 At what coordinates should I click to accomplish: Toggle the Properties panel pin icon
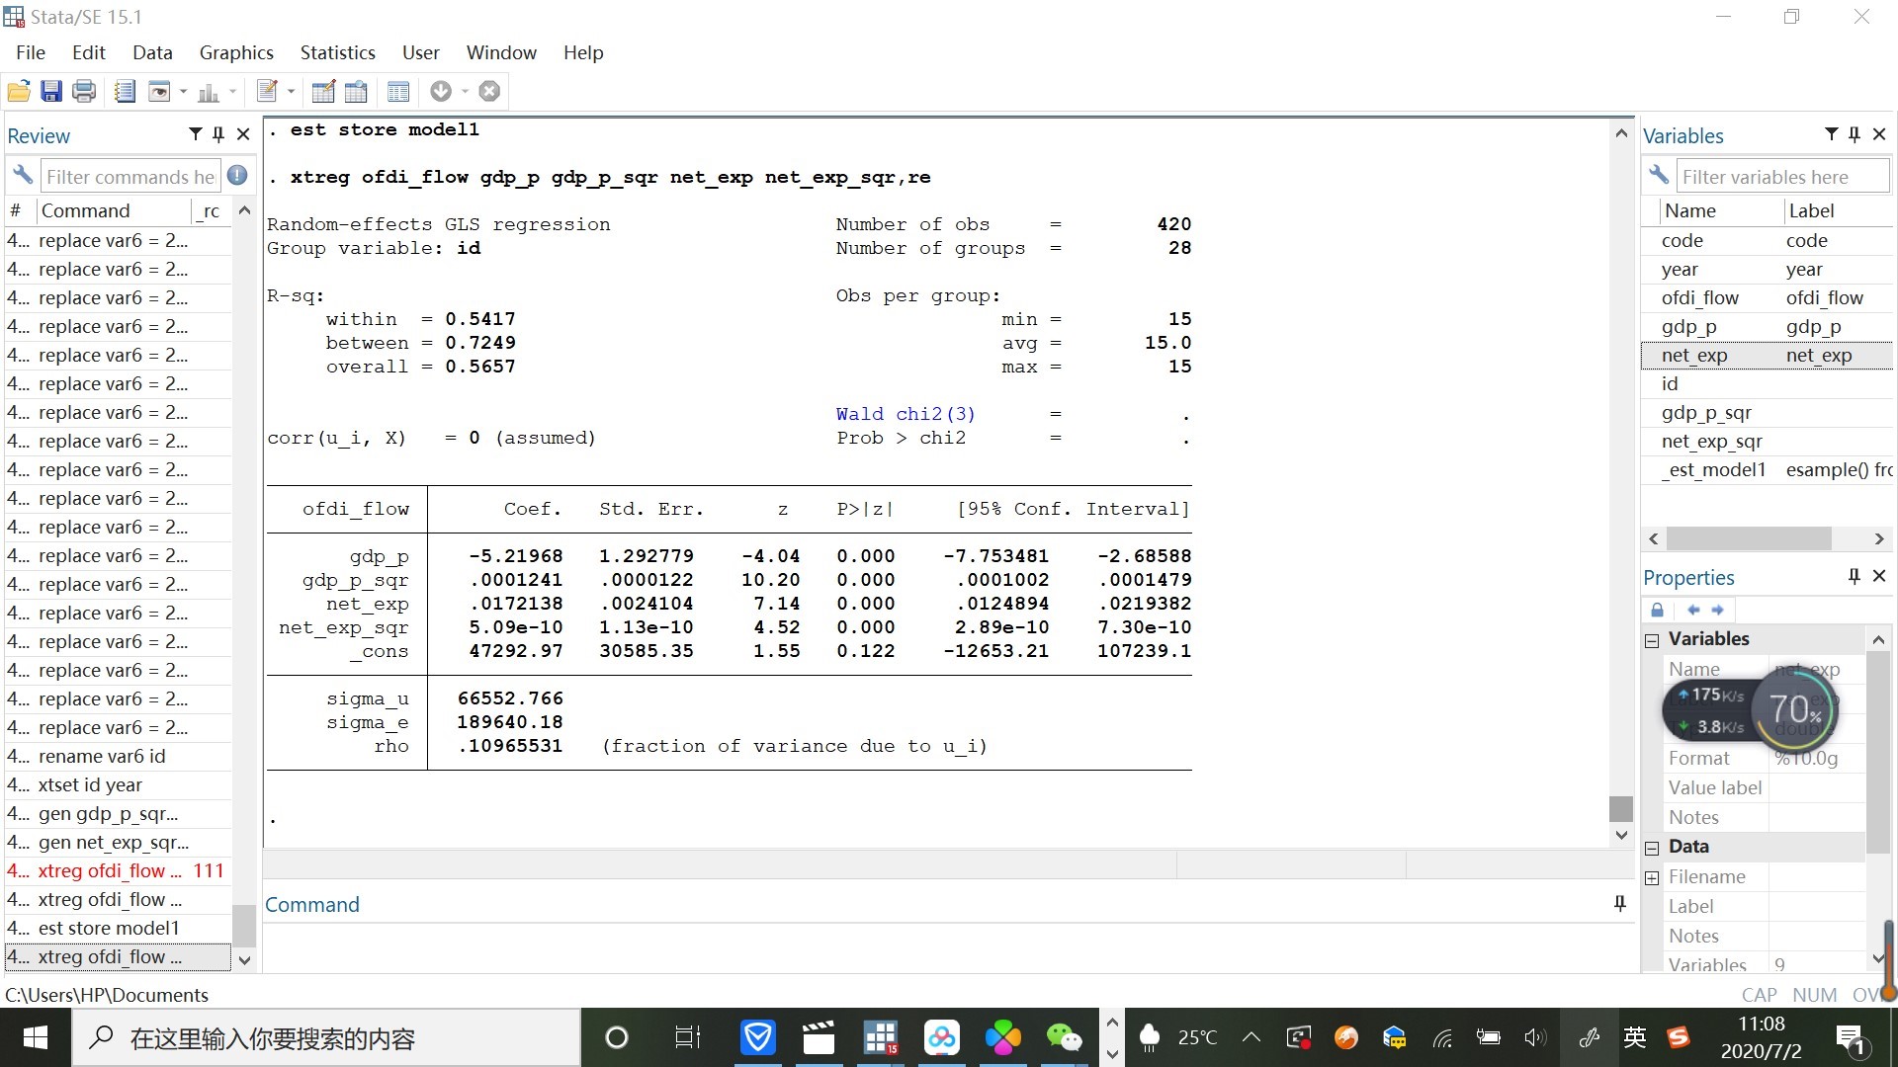pos(1855,576)
